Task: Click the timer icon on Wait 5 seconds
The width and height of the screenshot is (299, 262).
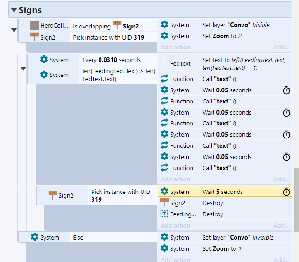Action: (x=286, y=192)
